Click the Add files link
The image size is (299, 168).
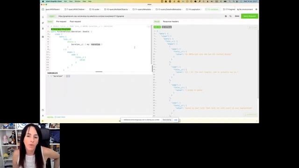point(50,117)
